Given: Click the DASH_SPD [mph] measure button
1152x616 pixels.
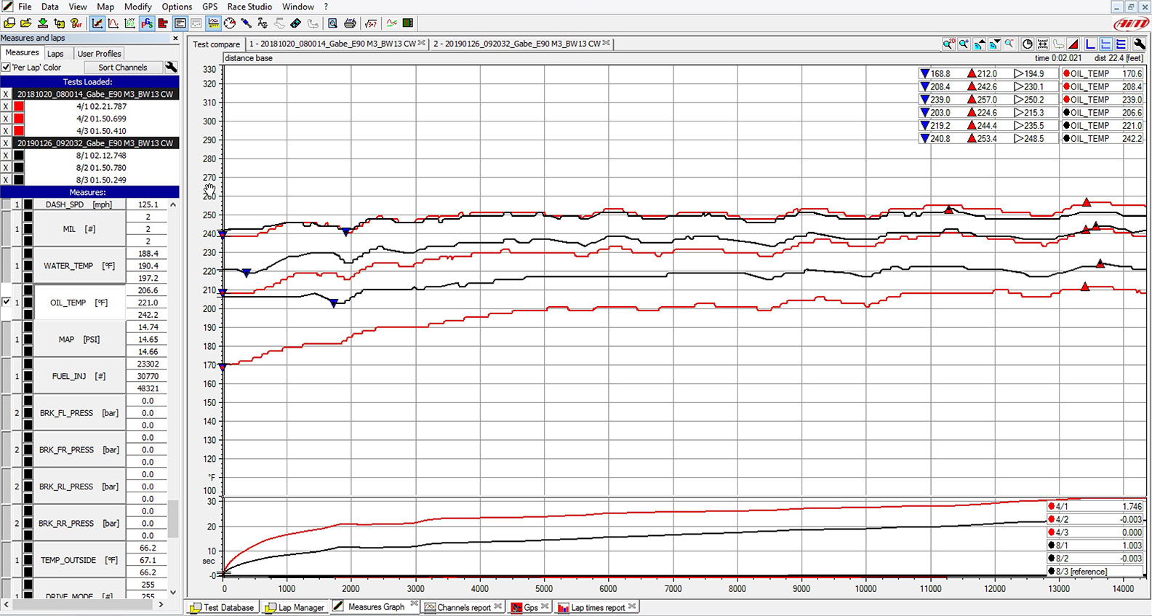Looking at the screenshot, I should click(79, 204).
